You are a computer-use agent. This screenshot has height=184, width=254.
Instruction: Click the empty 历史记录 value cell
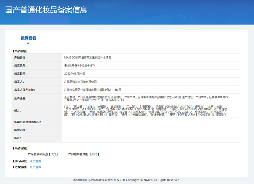[151, 130]
